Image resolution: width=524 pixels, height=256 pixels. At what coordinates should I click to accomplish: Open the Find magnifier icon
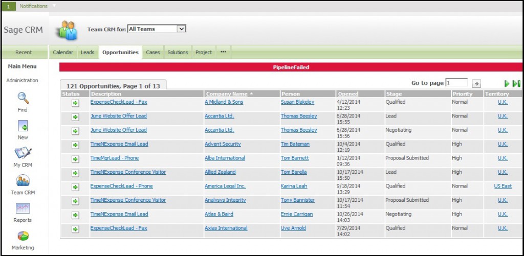(23, 98)
